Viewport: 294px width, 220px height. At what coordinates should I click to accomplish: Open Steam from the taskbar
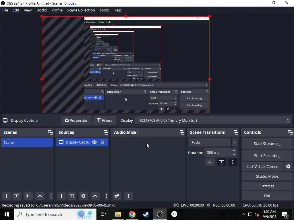pyautogui.click(x=146, y=214)
